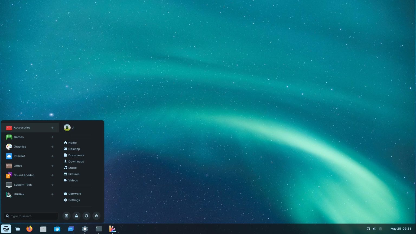Lock the screen with the padlock button
416x234 pixels.
tap(76, 216)
